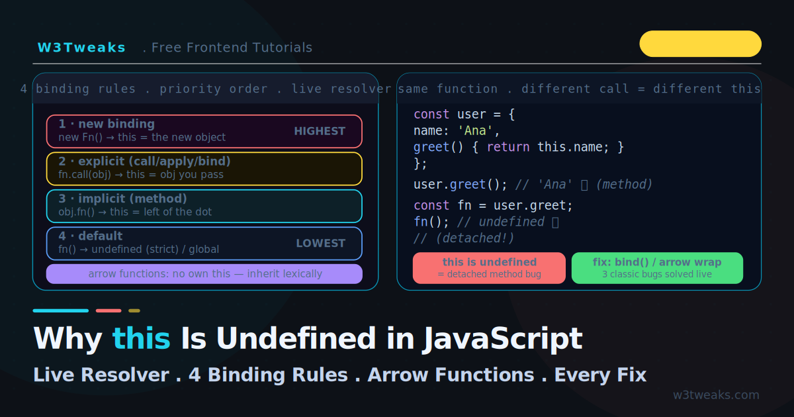Select the '1 · new binding' rule card
Viewport: 794px width, 417px height.
[204, 131]
